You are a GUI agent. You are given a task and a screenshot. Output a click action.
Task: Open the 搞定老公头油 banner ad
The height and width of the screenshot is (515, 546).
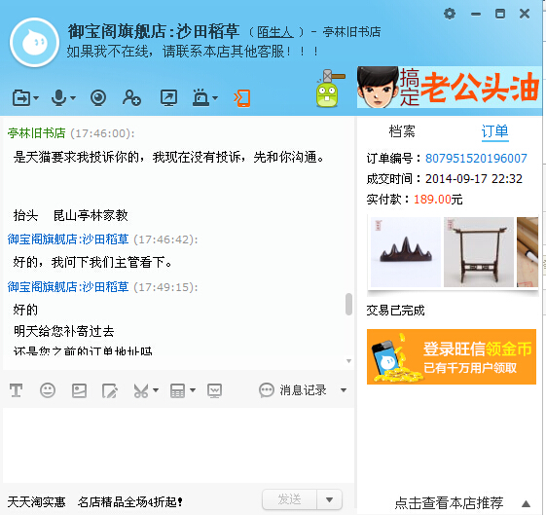(450, 87)
